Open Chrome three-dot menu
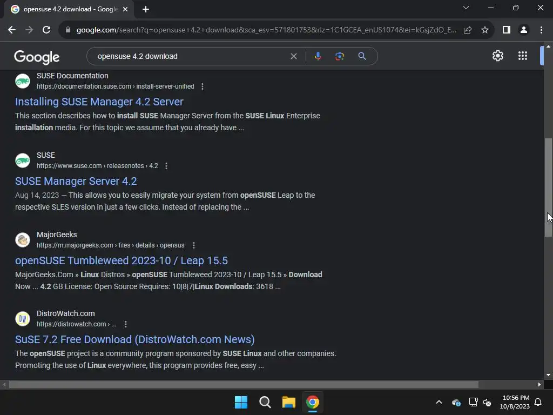 [541, 30]
